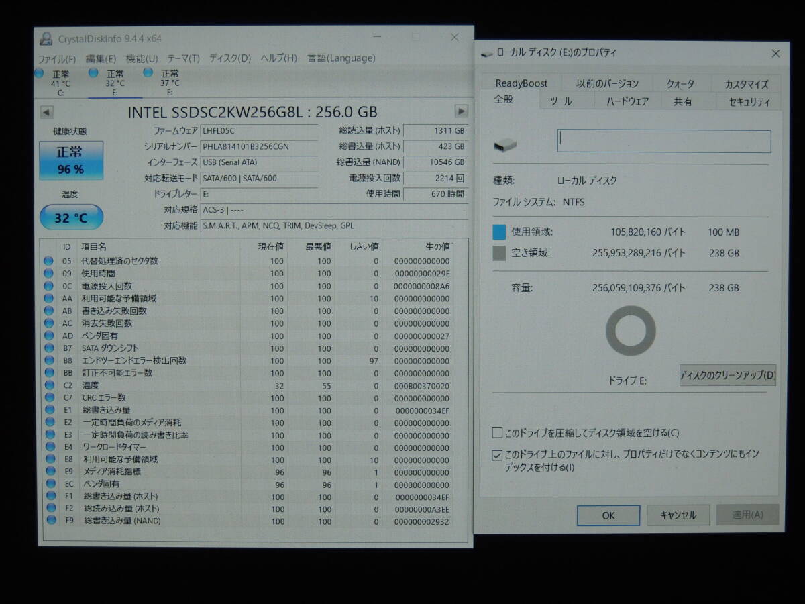Click status dot for C2 温度
This screenshot has height=604, width=805.
(x=48, y=385)
